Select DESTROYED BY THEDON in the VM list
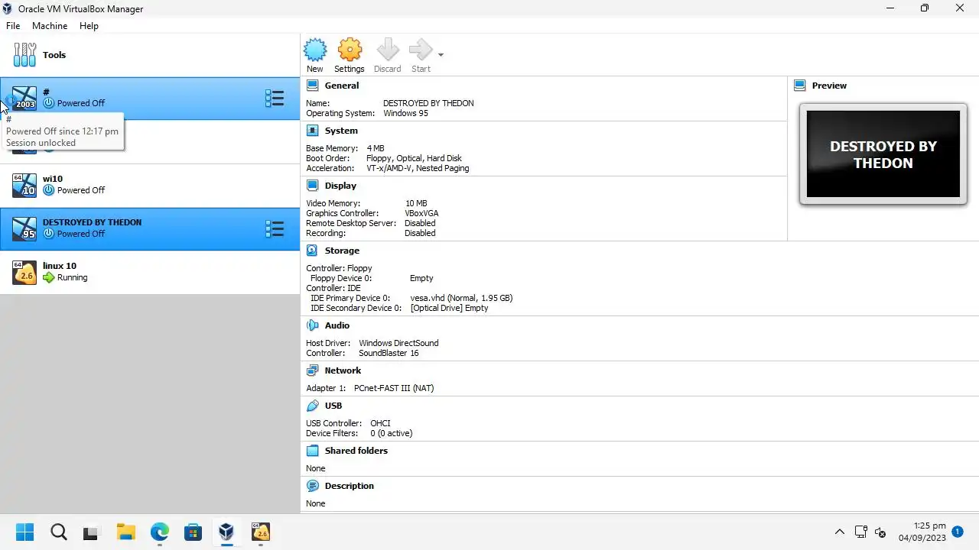 150,228
